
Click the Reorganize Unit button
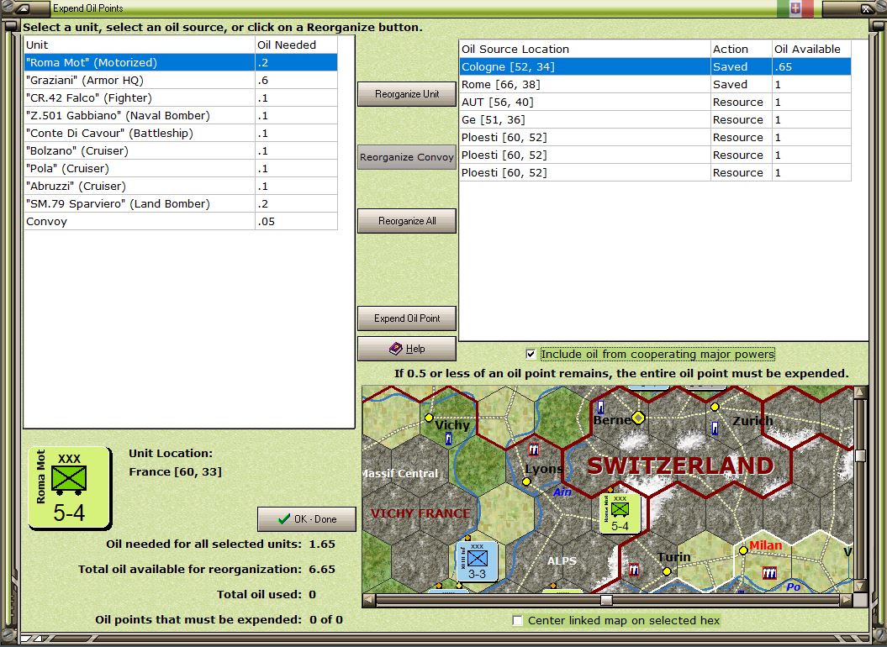407,94
